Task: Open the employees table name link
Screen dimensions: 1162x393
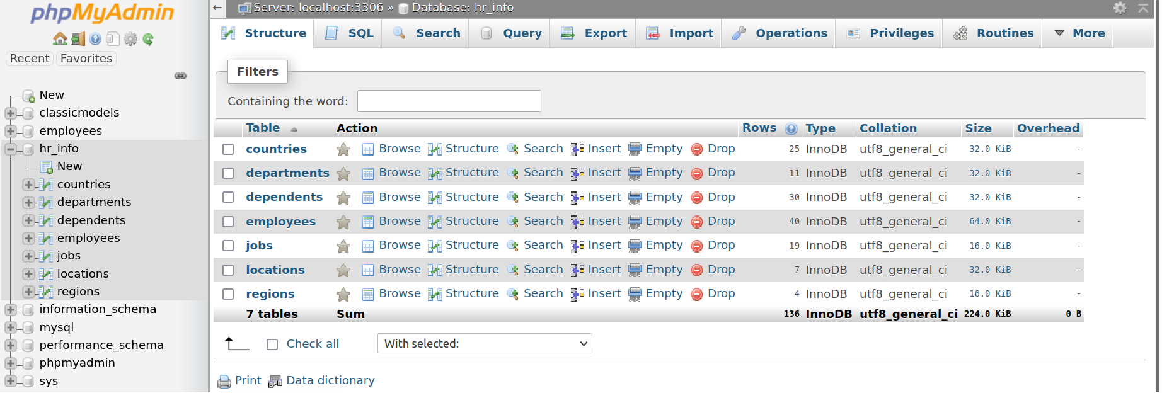Action: tap(280, 222)
